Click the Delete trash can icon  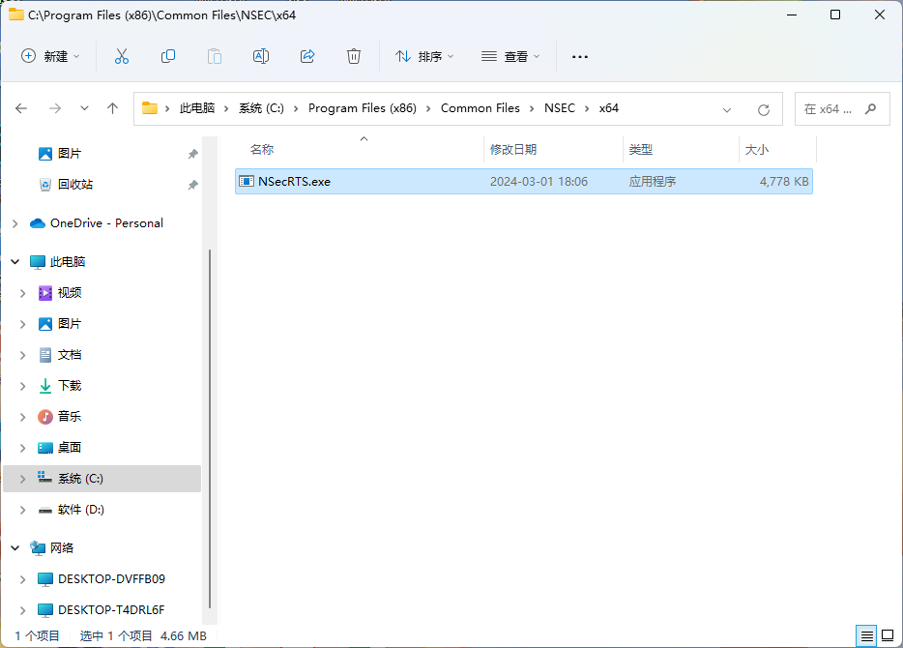[x=354, y=56]
